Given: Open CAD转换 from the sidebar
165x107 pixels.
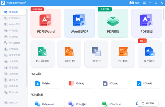Looking at the screenshot, I should 13,49.
